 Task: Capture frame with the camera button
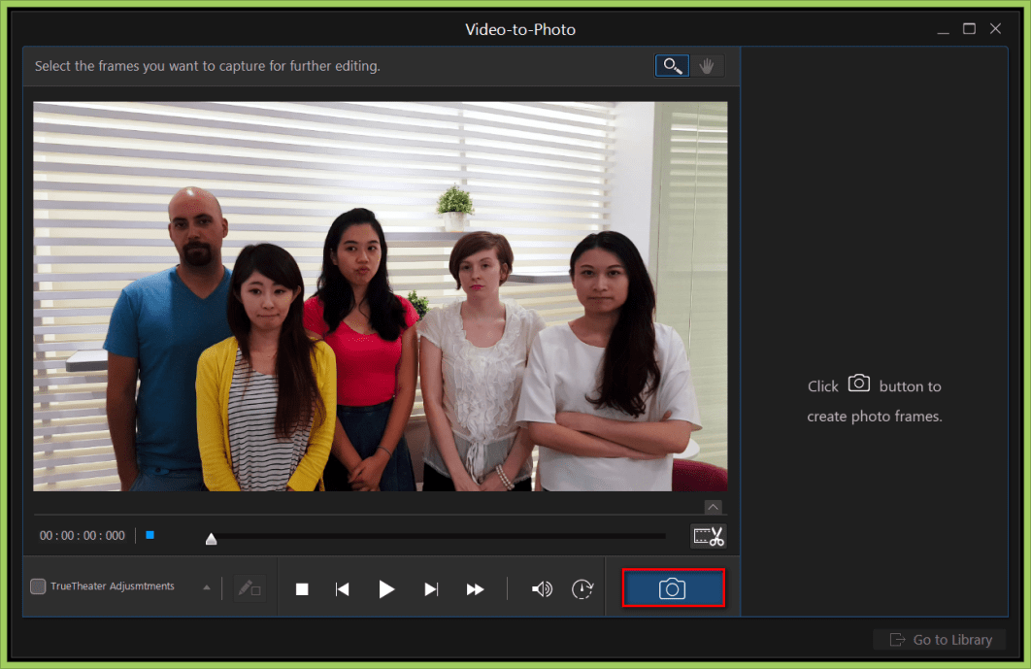[674, 588]
